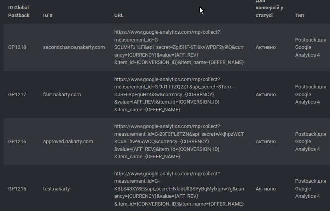Screen dimensions: 330x211
Task: Click Активно status in the fast.nakarty.com row
Action: pyautogui.click(x=265, y=95)
